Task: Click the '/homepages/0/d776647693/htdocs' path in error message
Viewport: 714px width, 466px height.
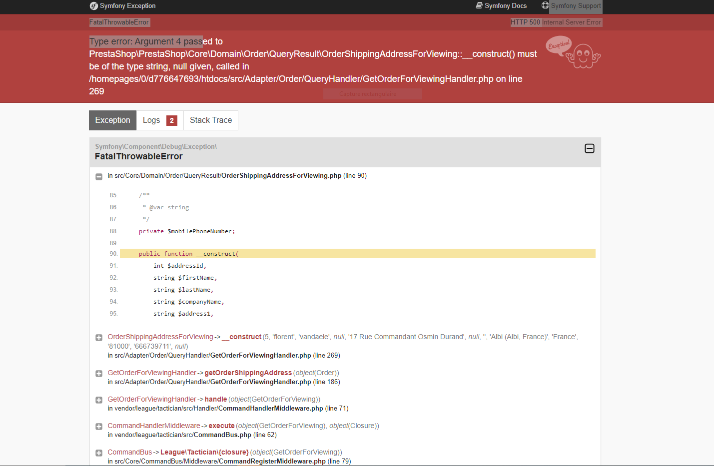Action: click(158, 79)
